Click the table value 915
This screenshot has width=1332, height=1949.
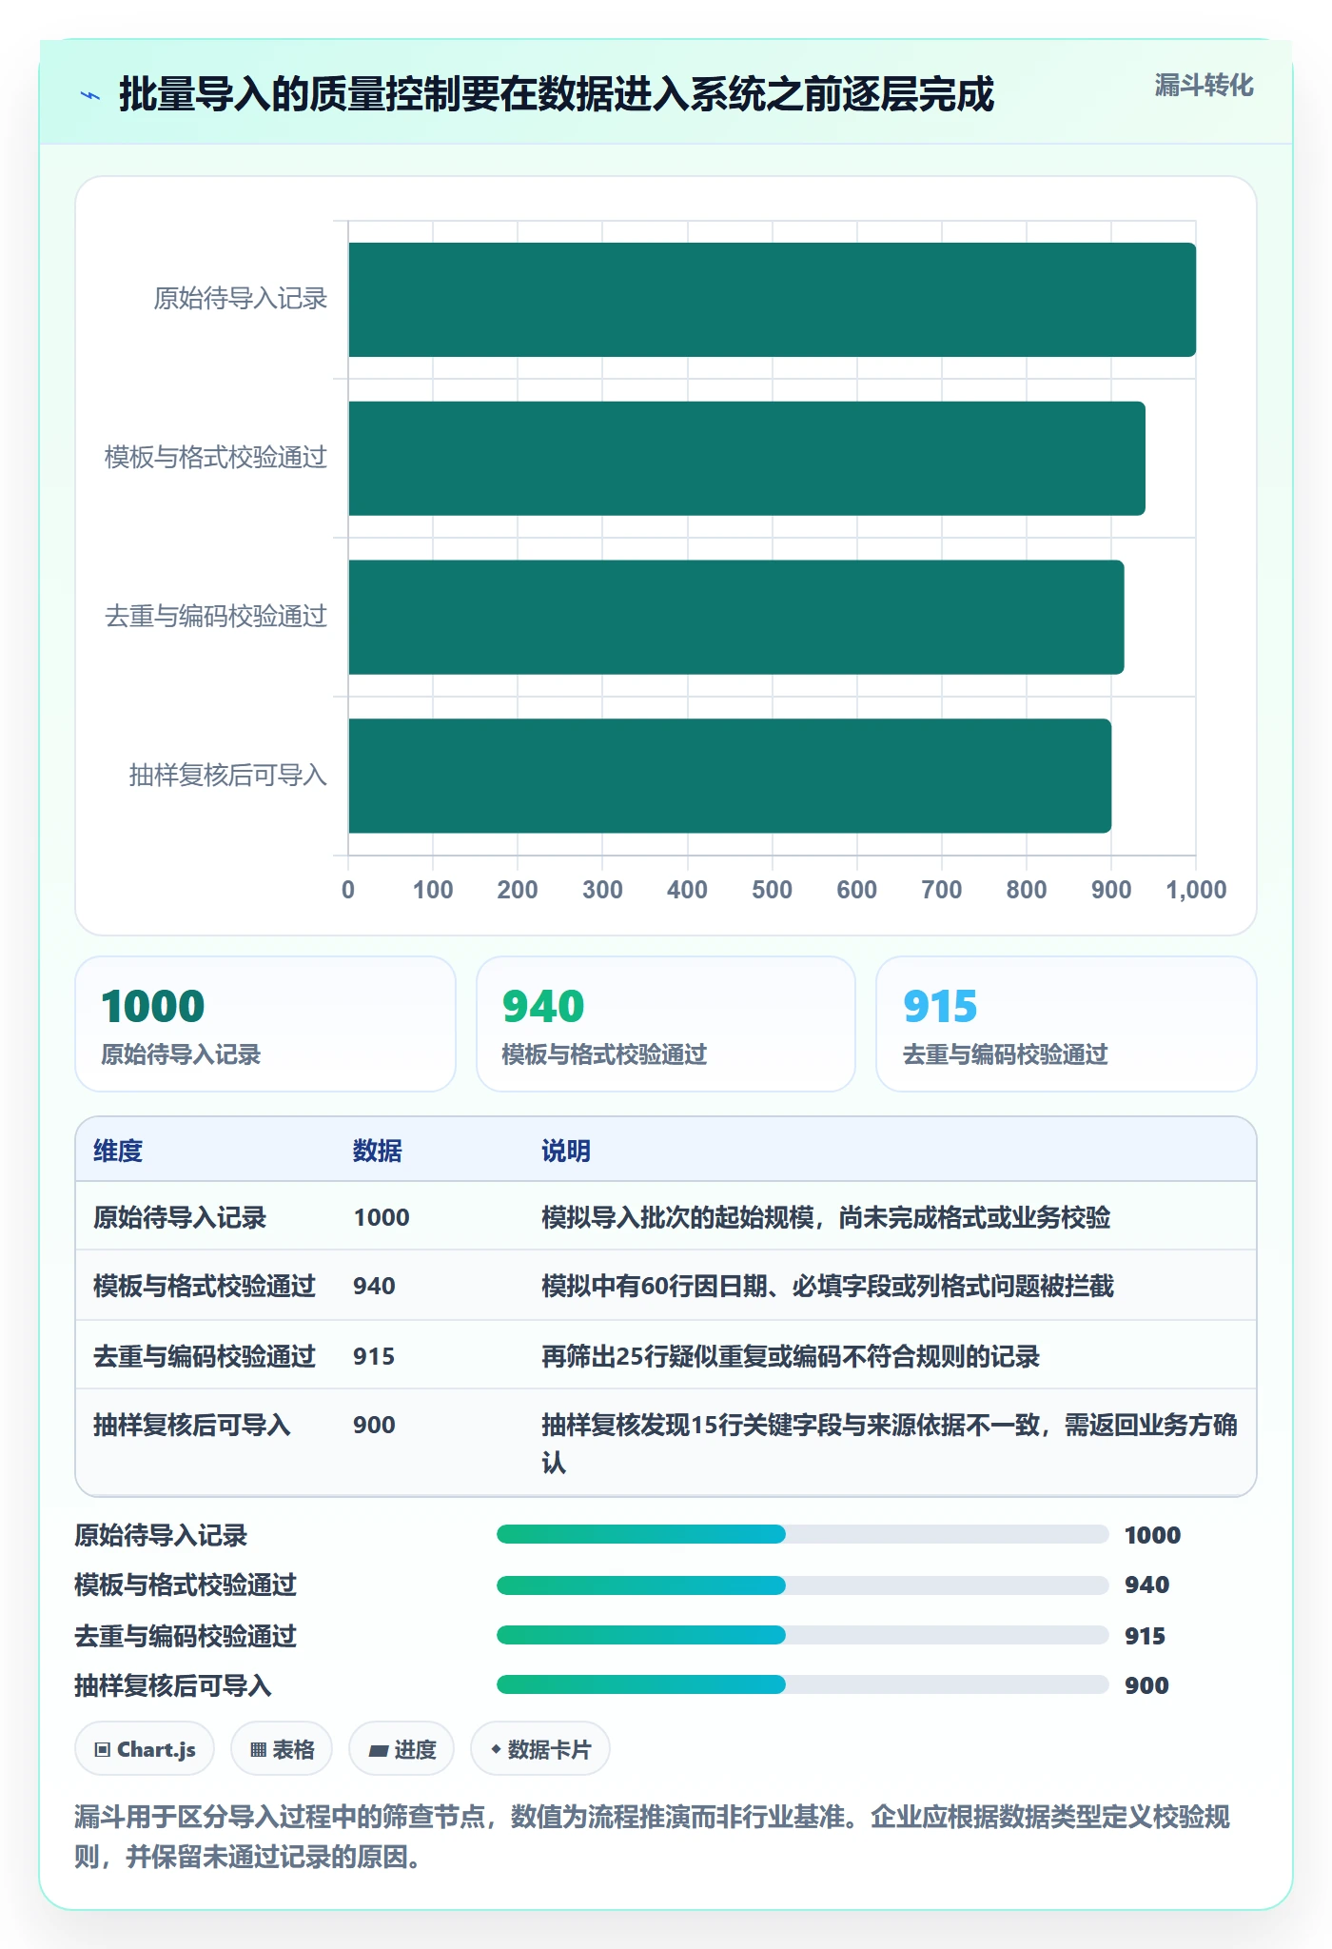coord(374,1356)
